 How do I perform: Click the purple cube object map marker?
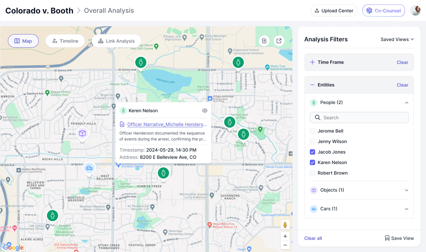(x=82, y=133)
